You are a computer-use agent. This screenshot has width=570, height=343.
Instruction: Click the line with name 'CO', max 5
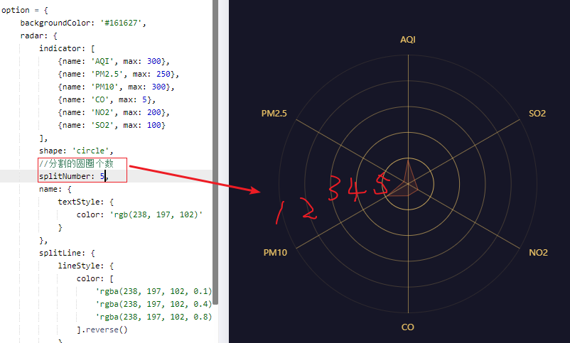107,99
